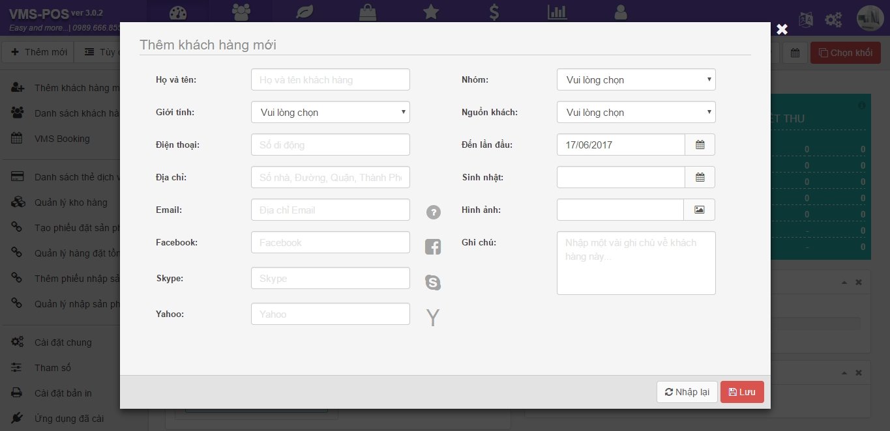Click the bar chart reports icon in top bar
Viewport: 890px width, 431px height.
[x=557, y=12]
